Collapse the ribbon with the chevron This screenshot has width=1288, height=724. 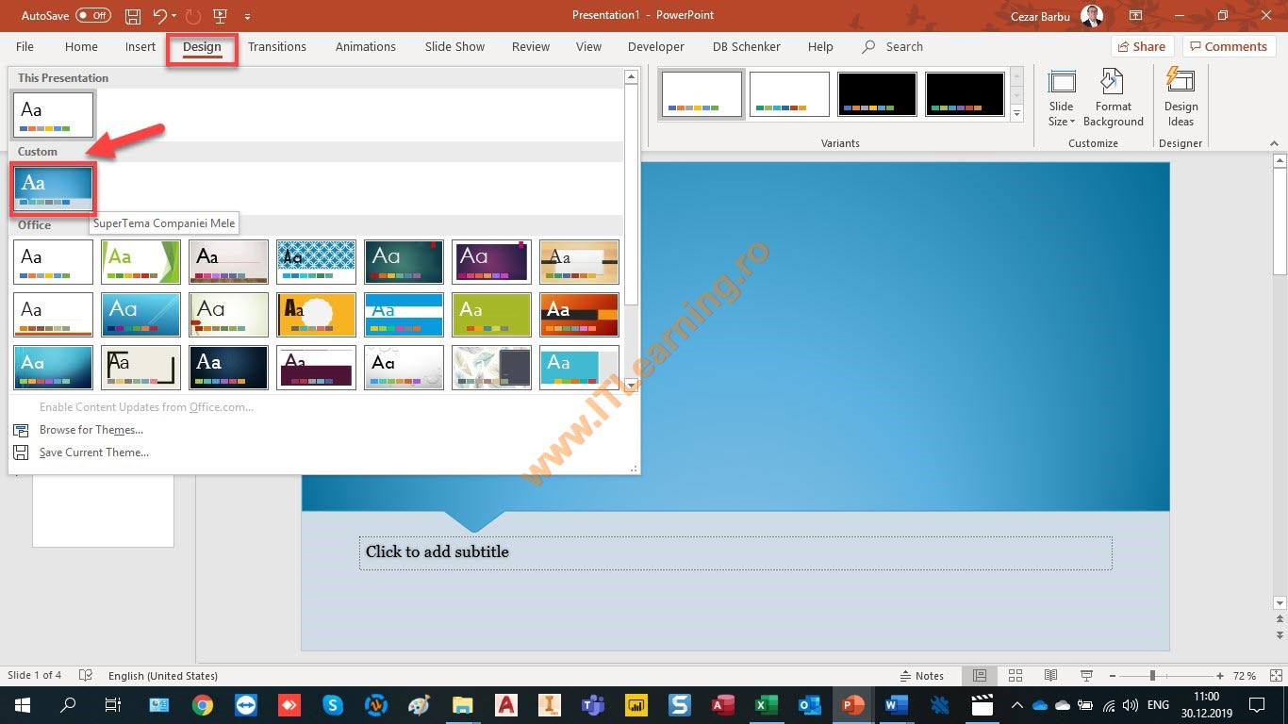1274,143
